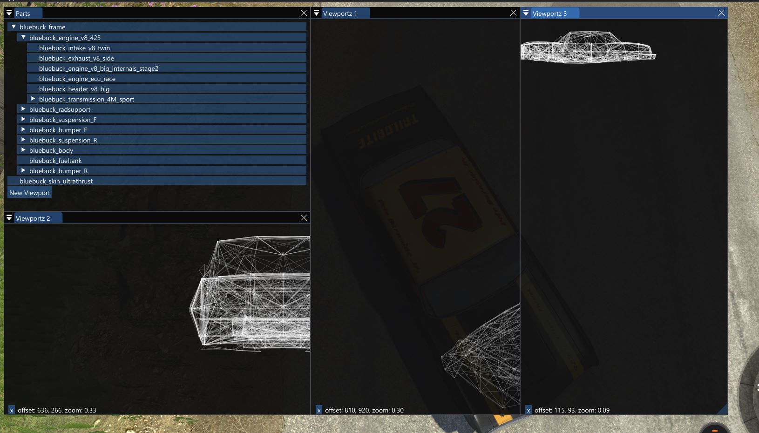The image size is (759, 433).
Task: Expand the bluebuck_suspension_F node
Action: (x=23, y=119)
